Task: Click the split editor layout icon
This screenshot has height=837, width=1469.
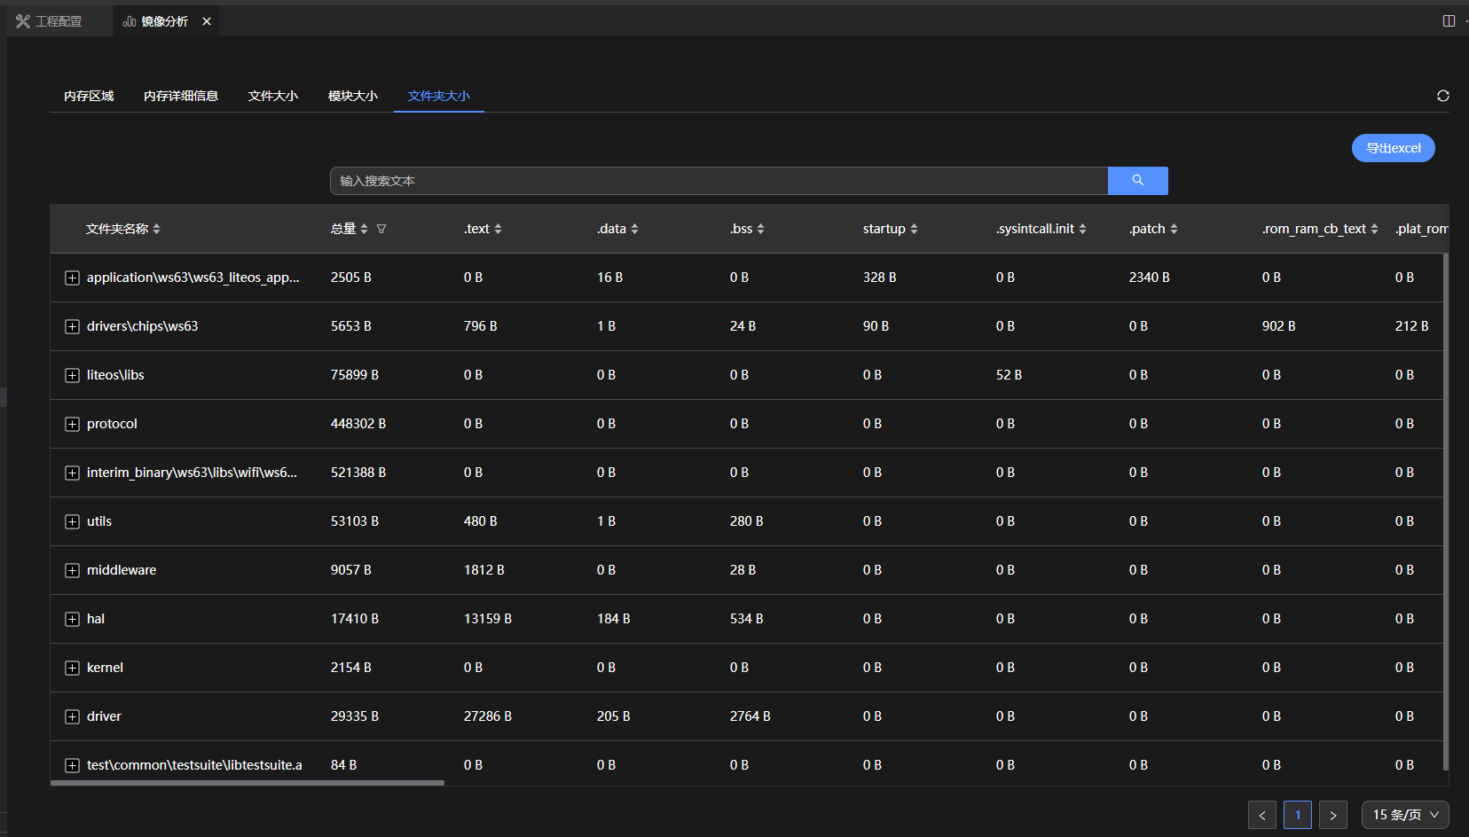Action: point(1449,21)
